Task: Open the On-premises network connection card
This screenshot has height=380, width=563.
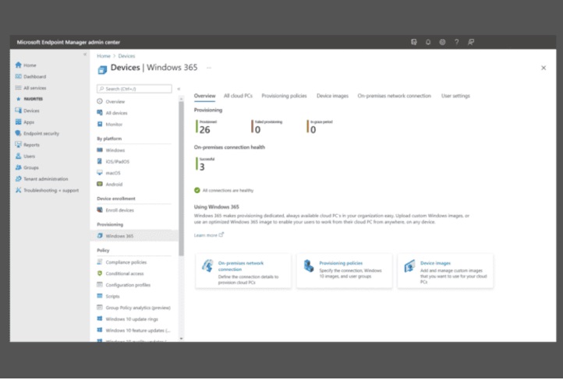Action: click(x=243, y=272)
